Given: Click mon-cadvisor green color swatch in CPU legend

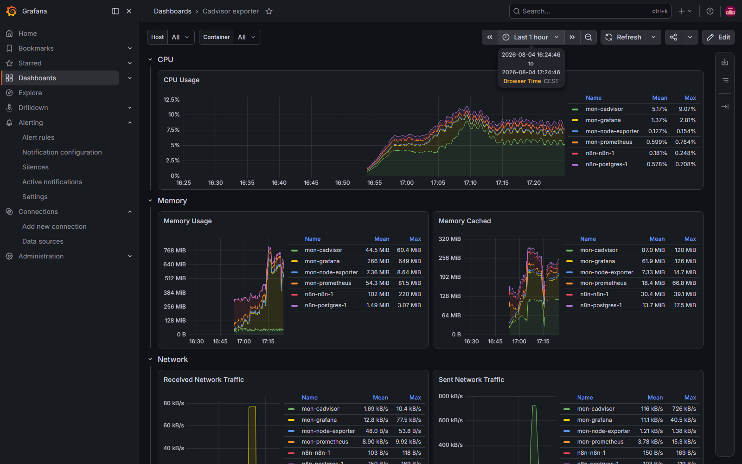Looking at the screenshot, I should pos(575,110).
